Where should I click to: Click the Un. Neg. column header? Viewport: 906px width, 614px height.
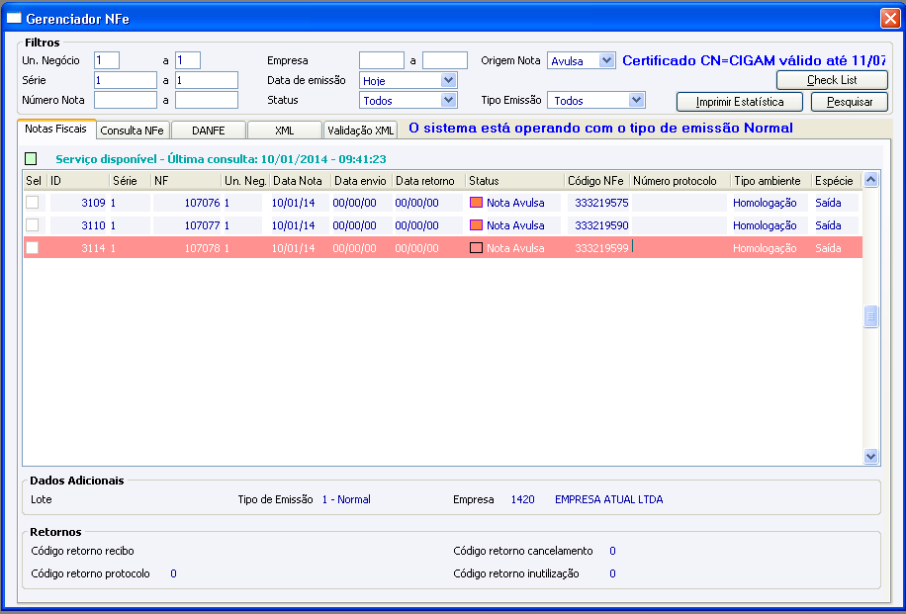tap(245, 180)
